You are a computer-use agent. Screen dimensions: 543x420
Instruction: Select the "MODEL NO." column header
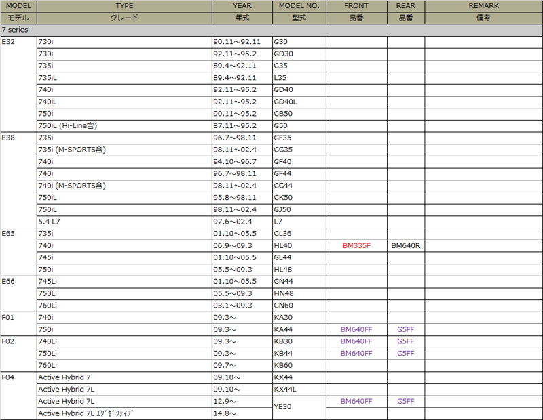point(299,6)
